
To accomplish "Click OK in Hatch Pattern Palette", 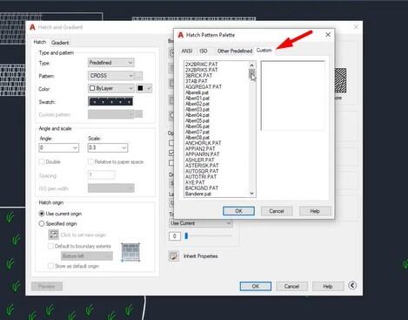I will point(238,211).
